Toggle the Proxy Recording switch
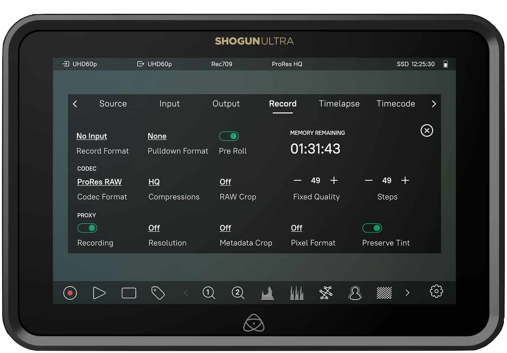The width and height of the screenshot is (507, 353). 87,228
